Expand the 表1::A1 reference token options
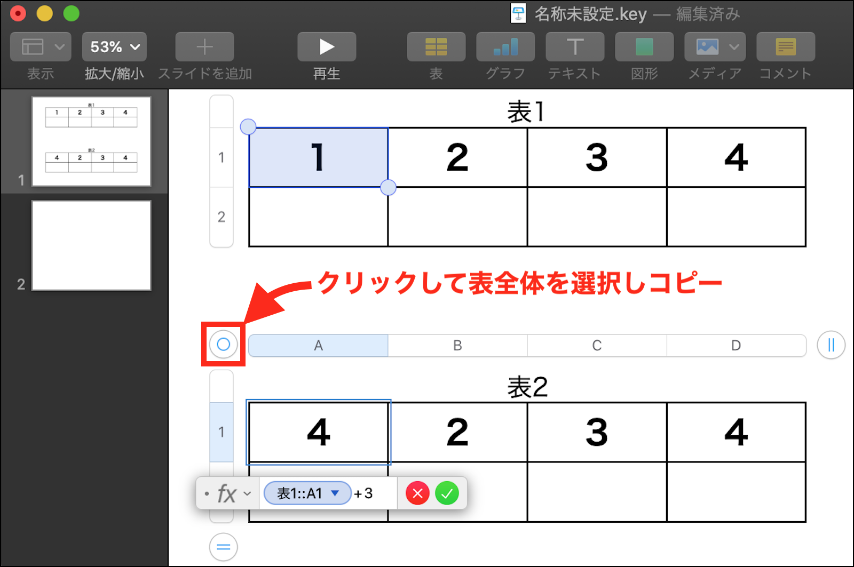This screenshot has width=854, height=567. (335, 493)
